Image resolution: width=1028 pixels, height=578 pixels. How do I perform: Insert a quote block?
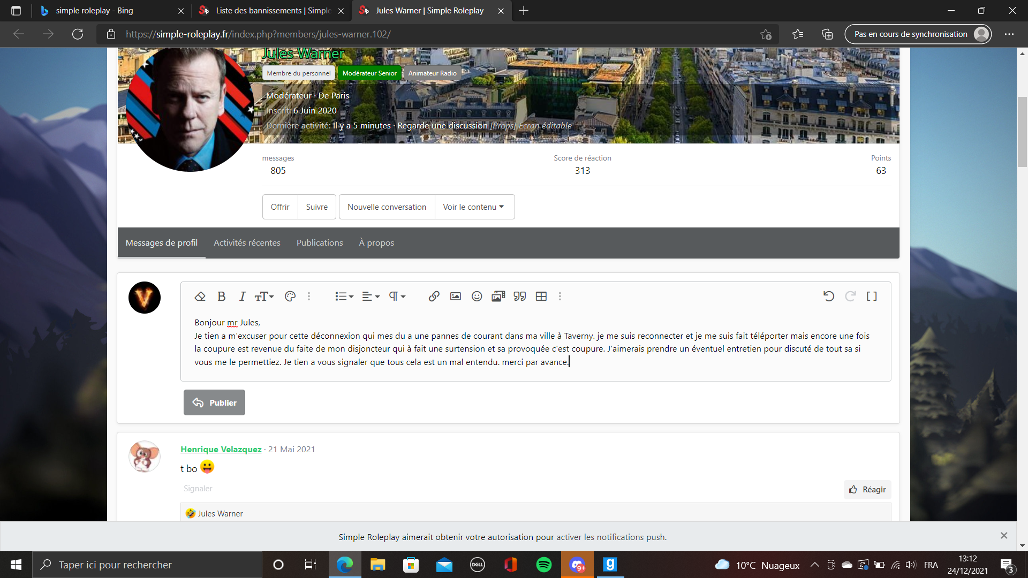pyautogui.click(x=519, y=296)
